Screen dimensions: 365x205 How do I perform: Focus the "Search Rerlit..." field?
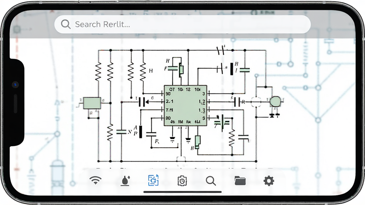click(182, 24)
